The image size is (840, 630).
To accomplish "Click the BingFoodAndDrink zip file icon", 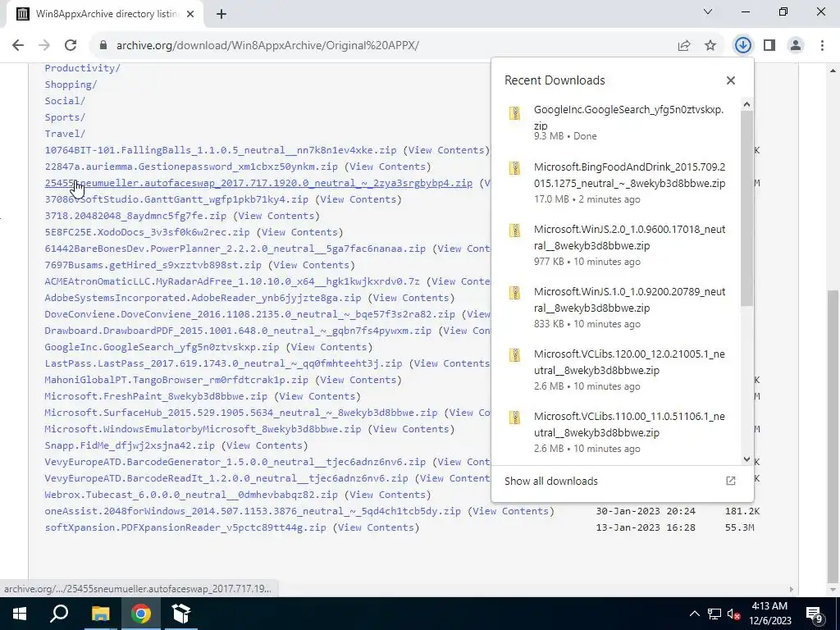I will (x=515, y=167).
